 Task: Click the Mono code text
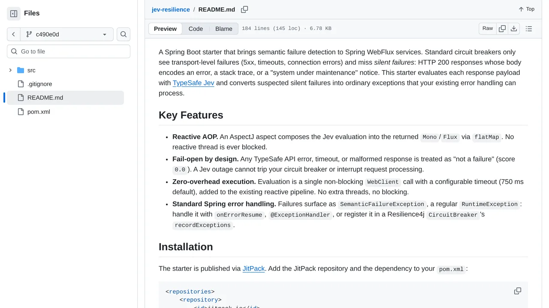429,137
